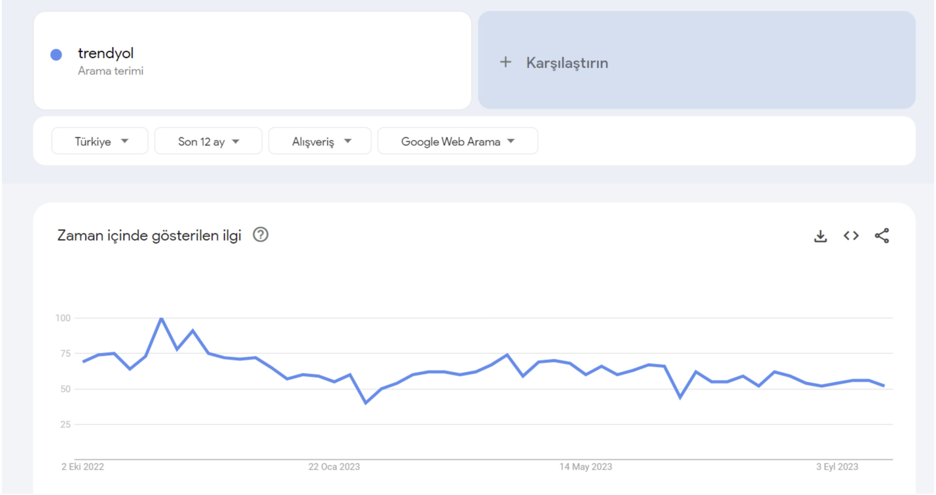Open the Alışveriş category dropdown

320,141
